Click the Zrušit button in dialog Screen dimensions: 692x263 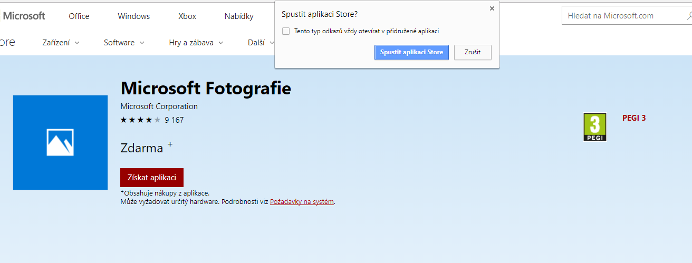tap(473, 52)
